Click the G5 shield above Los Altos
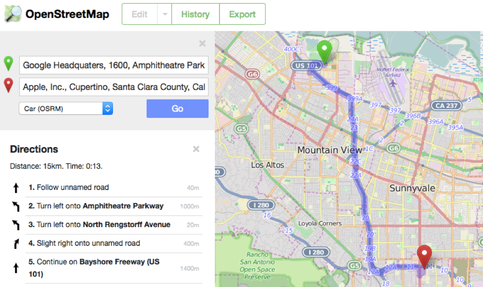483x287 pixels. pos(242,129)
